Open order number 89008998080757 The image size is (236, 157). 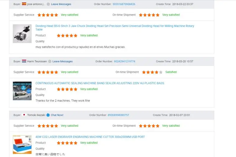click(118, 115)
